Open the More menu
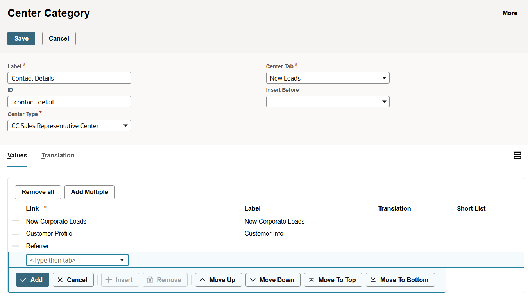528x297 pixels. [510, 13]
